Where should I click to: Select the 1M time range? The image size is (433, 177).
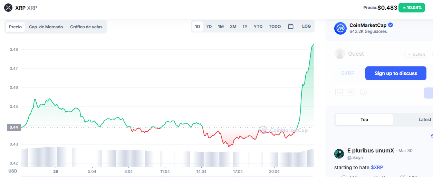click(x=221, y=26)
